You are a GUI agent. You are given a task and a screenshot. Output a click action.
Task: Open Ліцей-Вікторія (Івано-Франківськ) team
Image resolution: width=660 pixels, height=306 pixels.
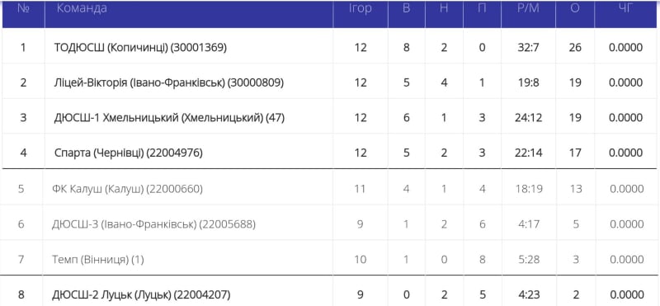pyautogui.click(x=169, y=82)
